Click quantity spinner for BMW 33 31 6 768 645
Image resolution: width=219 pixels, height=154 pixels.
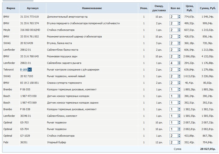click(x=179, y=56)
